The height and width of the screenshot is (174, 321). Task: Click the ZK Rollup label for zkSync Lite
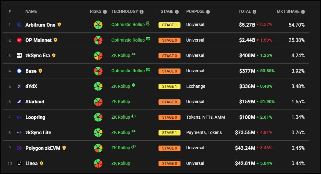[121, 132]
